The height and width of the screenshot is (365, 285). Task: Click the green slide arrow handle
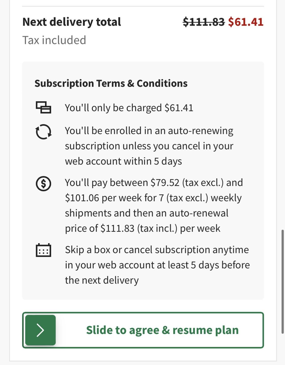coord(40,330)
